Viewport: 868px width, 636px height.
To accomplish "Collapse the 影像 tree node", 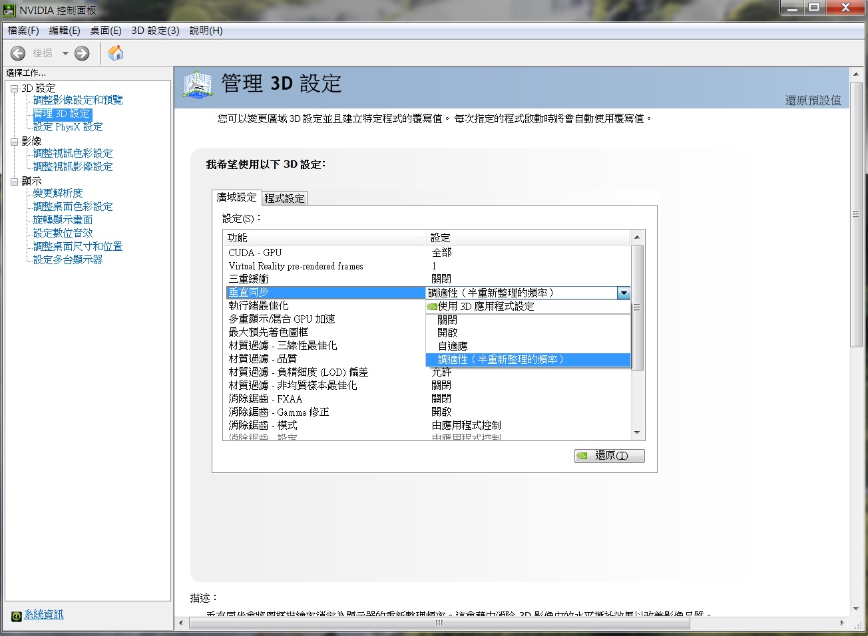I will [14, 142].
